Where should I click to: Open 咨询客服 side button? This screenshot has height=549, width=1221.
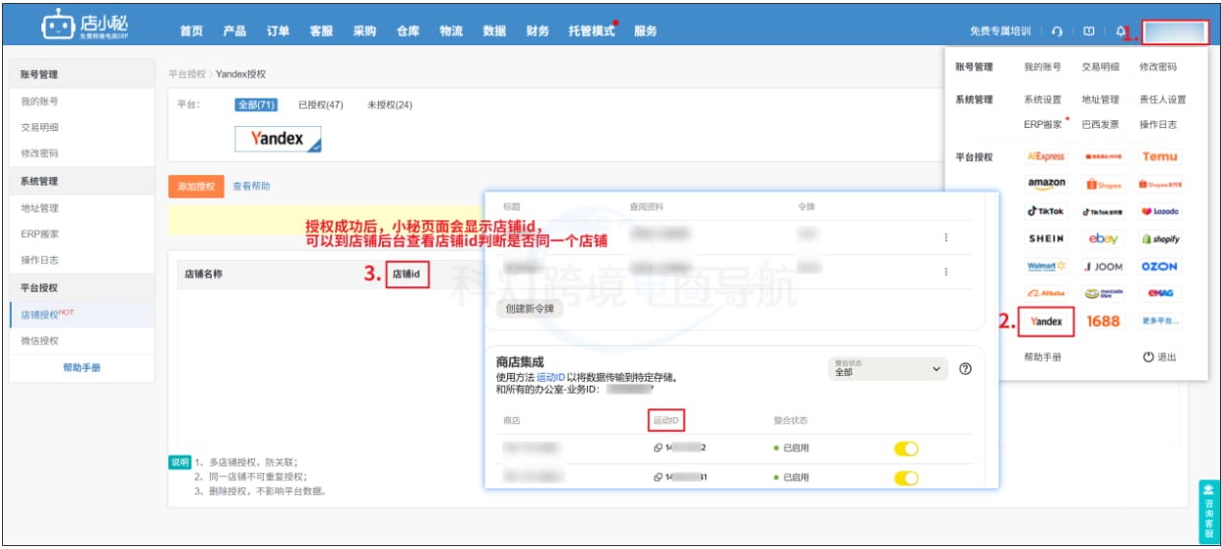click(x=1208, y=511)
